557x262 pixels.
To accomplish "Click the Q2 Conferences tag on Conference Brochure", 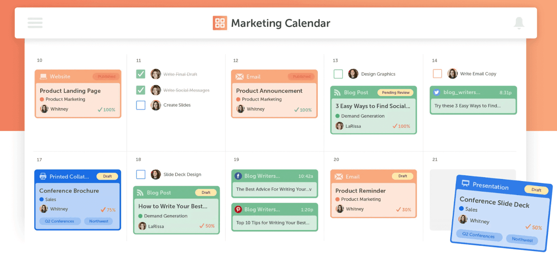I will coord(60,221).
